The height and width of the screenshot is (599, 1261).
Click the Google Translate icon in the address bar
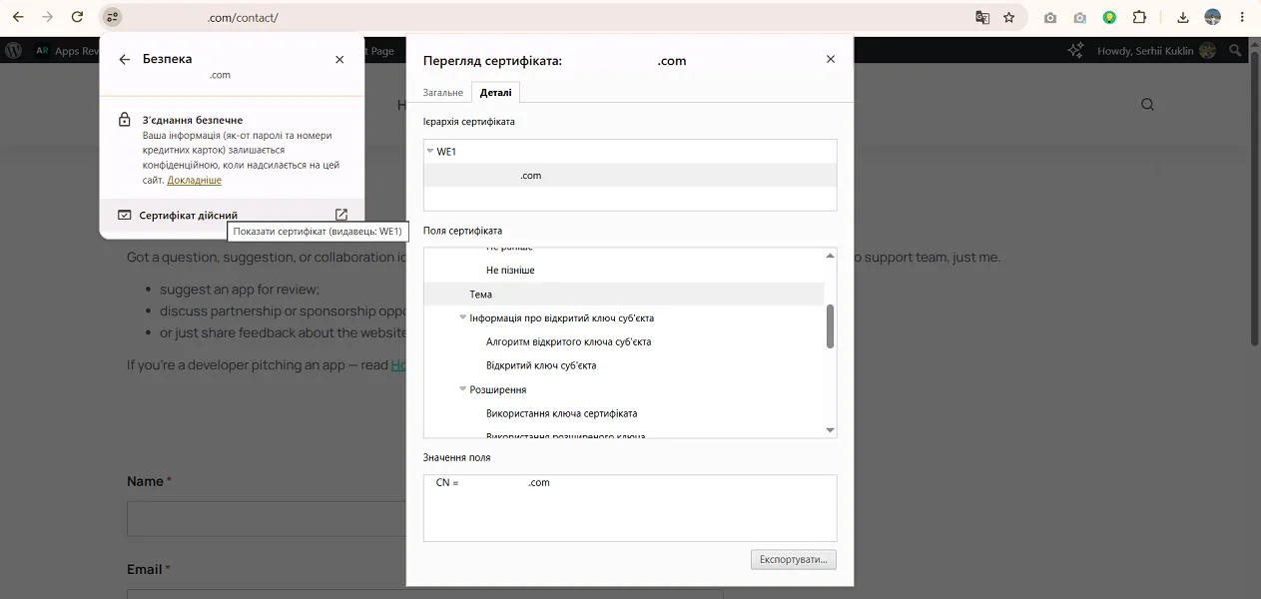click(982, 17)
